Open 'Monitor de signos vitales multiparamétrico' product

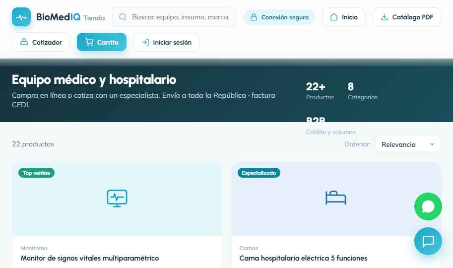[90, 258]
